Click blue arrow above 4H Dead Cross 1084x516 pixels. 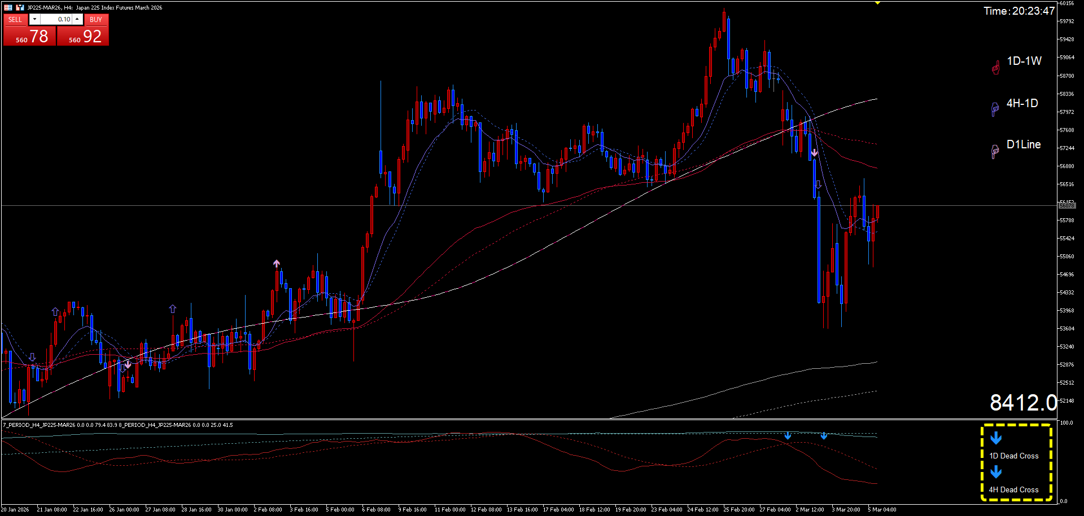point(996,472)
